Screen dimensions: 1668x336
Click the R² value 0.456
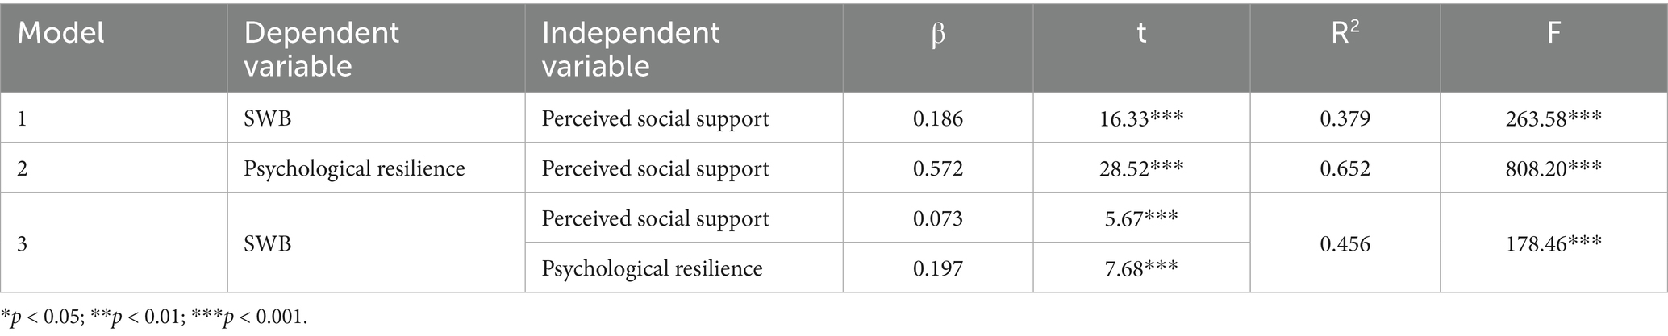click(x=1345, y=243)
